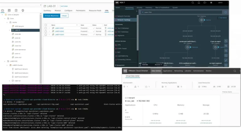Open Storage inventory view in vSphere
Image resolution: width=241 pixels, height=131 pixels.
tap(16, 10)
